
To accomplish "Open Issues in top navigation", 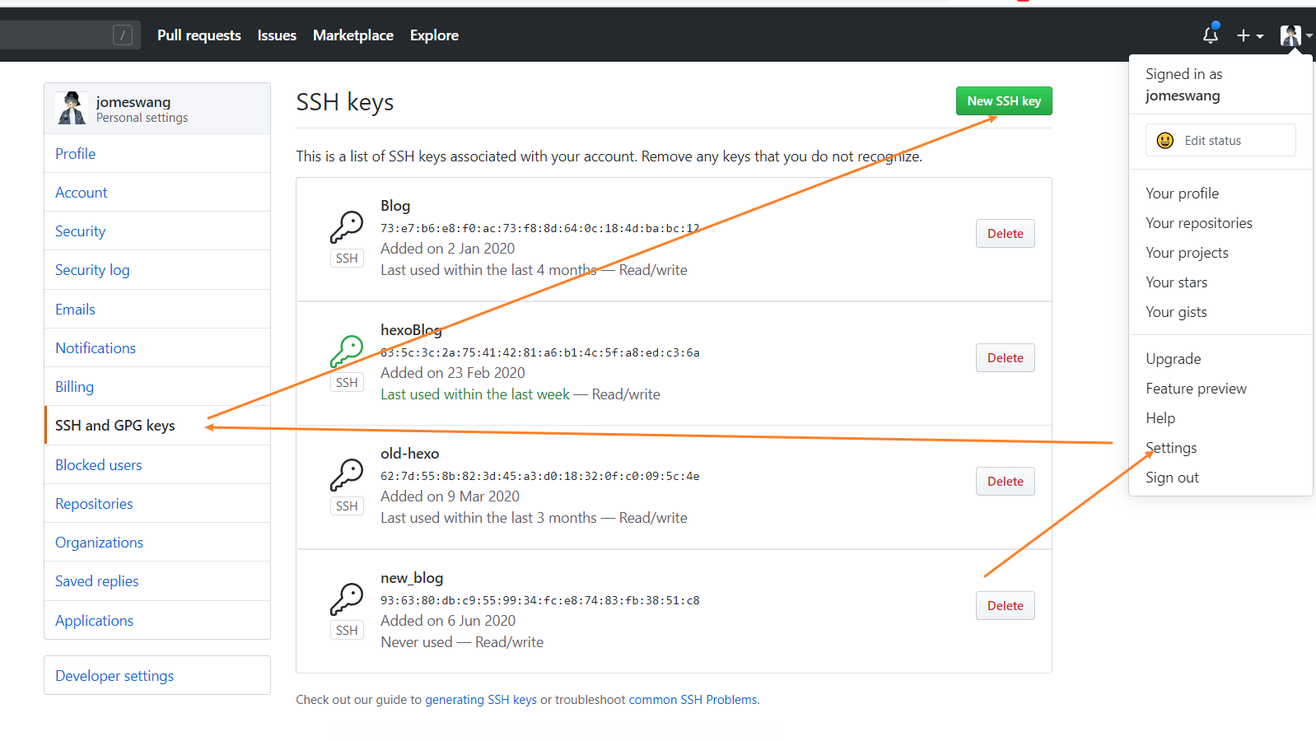I will [277, 35].
